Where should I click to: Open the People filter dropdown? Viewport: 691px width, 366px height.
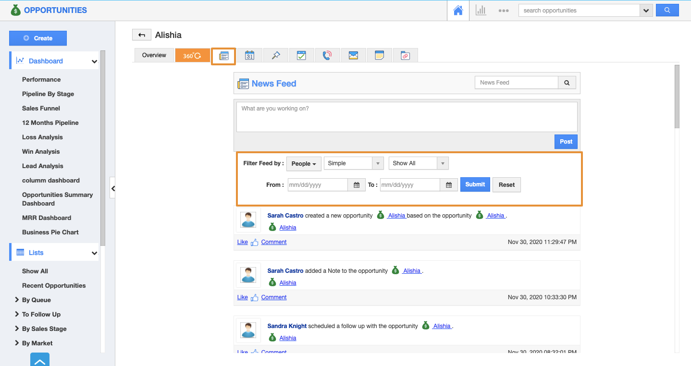point(304,164)
